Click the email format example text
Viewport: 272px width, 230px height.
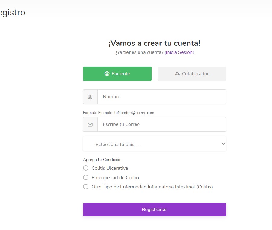pyautogui.click(x=118, y=113)
